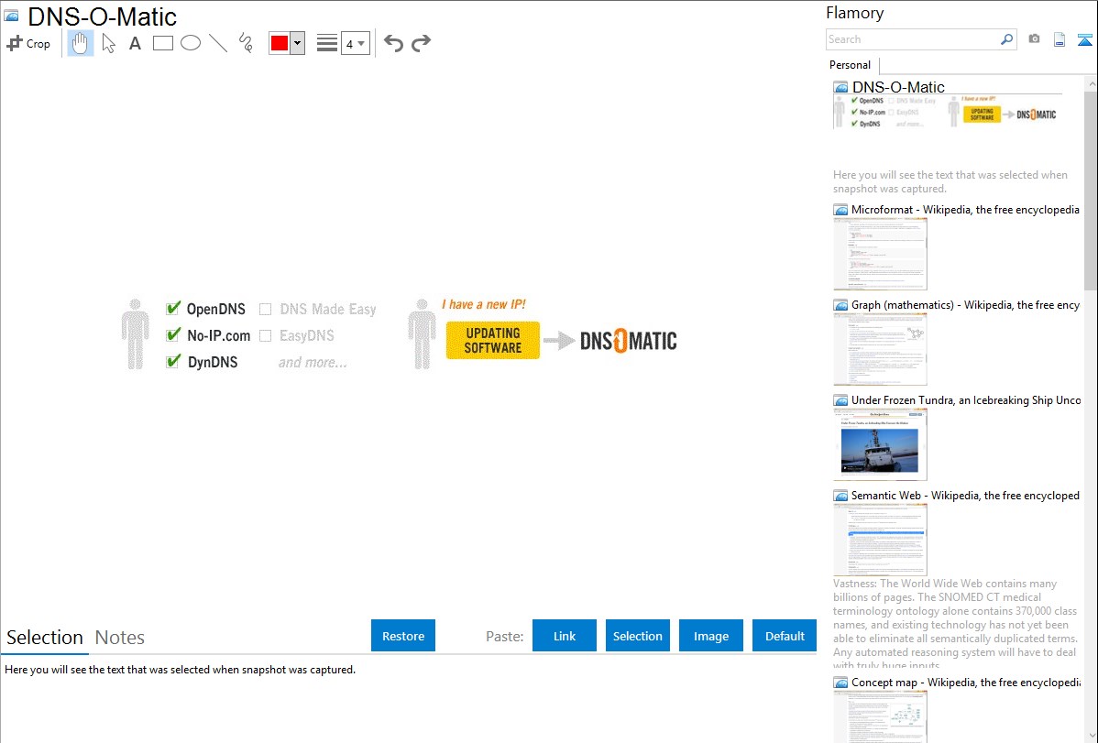Select the Text annotation tool
Image resolution: width=1098 pixels, height=743 pixels.
pyautogui.click(x=135, y=43)
